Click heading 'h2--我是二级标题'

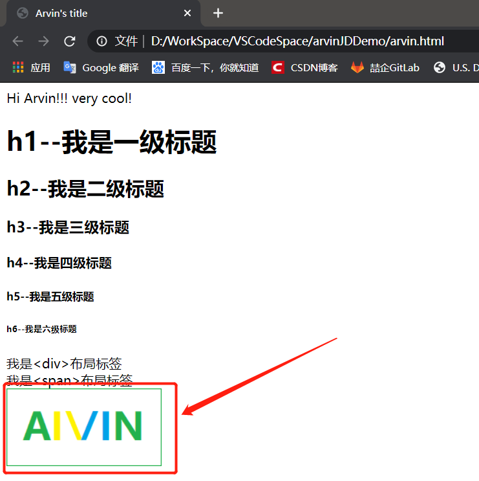[x=85, y=188]
